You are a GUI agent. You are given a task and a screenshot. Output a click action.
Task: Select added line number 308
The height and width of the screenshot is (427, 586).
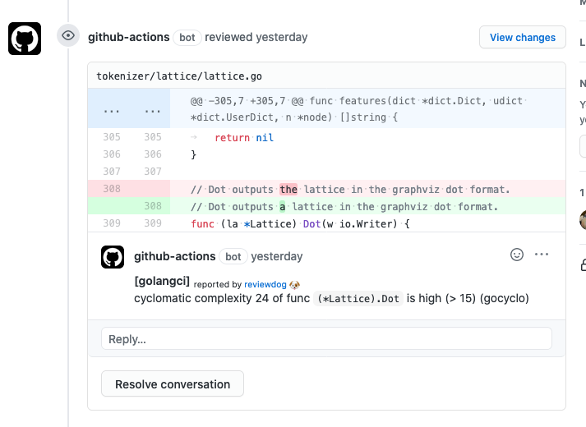click(x=153, y=206)
